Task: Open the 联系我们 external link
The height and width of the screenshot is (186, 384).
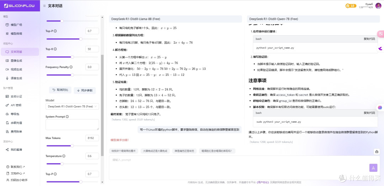Action: pyautogui.click(x=15, y=167)
